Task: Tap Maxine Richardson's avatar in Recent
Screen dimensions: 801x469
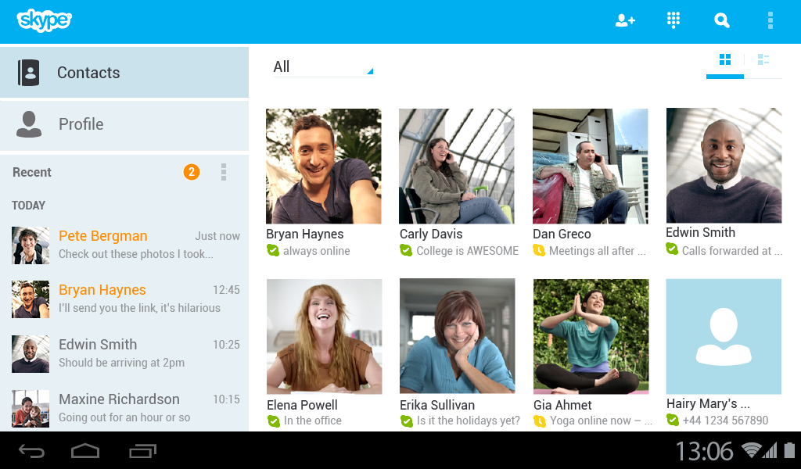Action: coord(31,408)
